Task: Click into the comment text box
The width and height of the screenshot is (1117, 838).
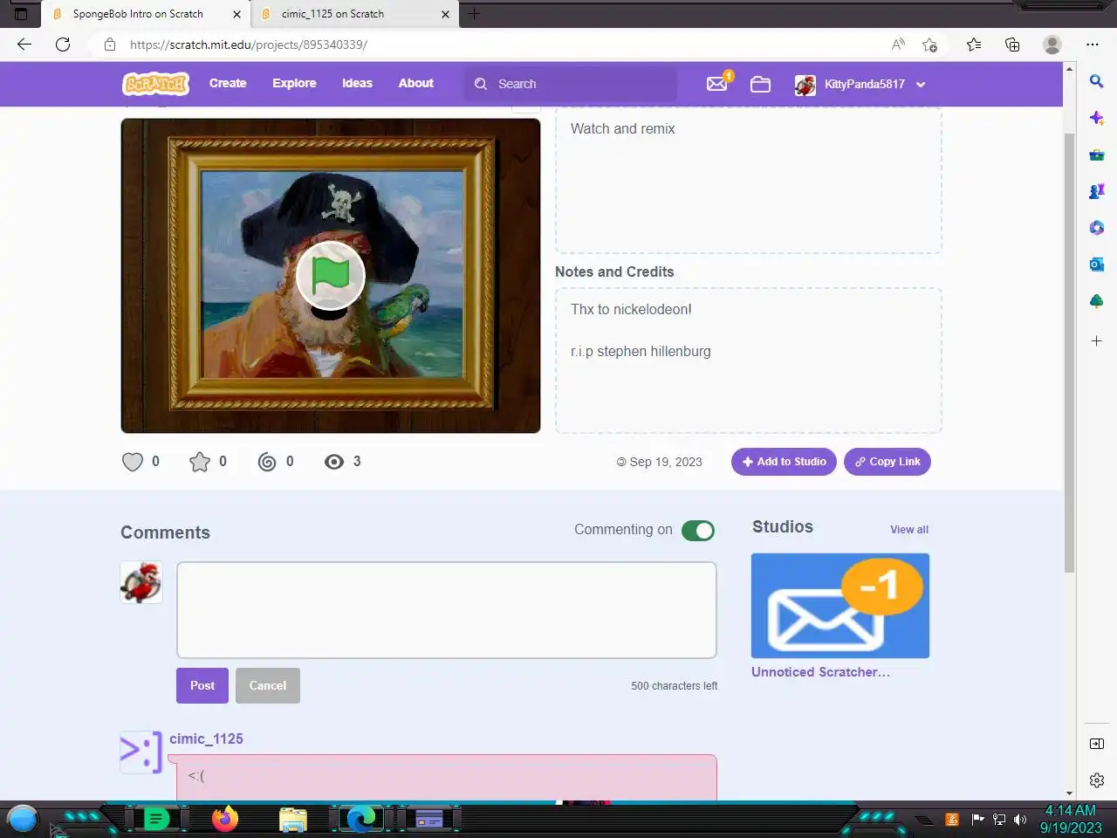Action: tap(447, 610)
